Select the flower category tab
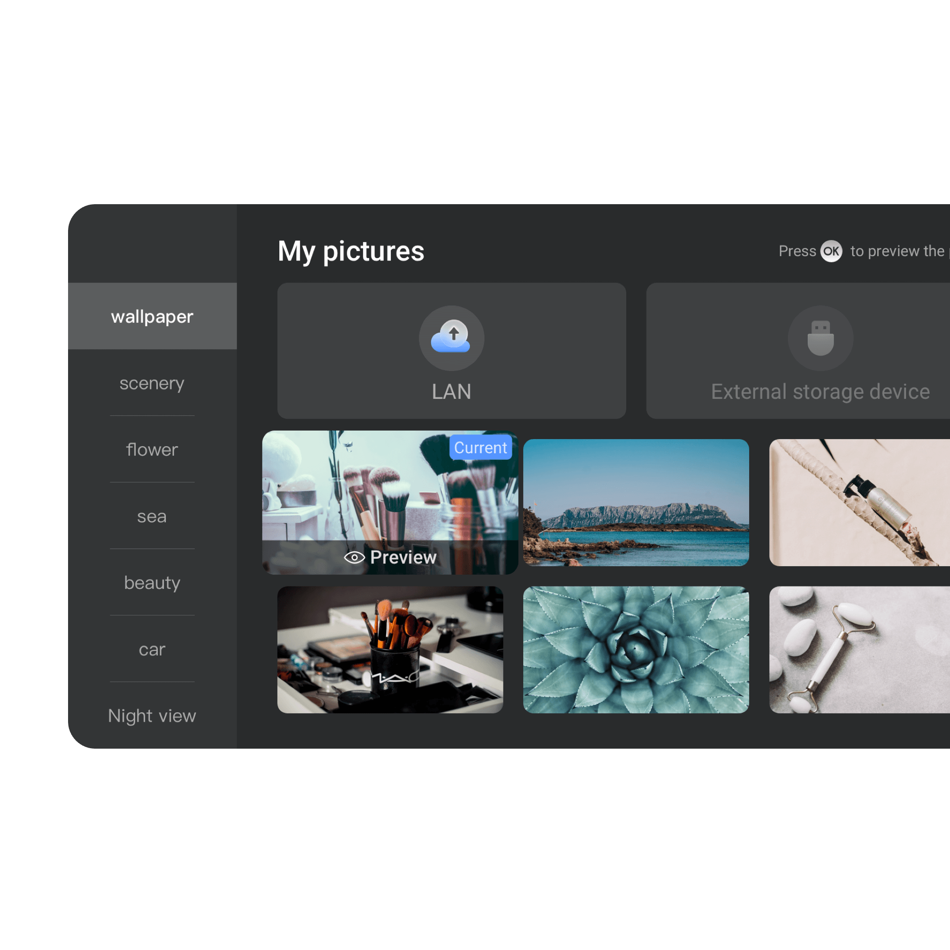This screenshot has height=950, width=950. (151, 450)
